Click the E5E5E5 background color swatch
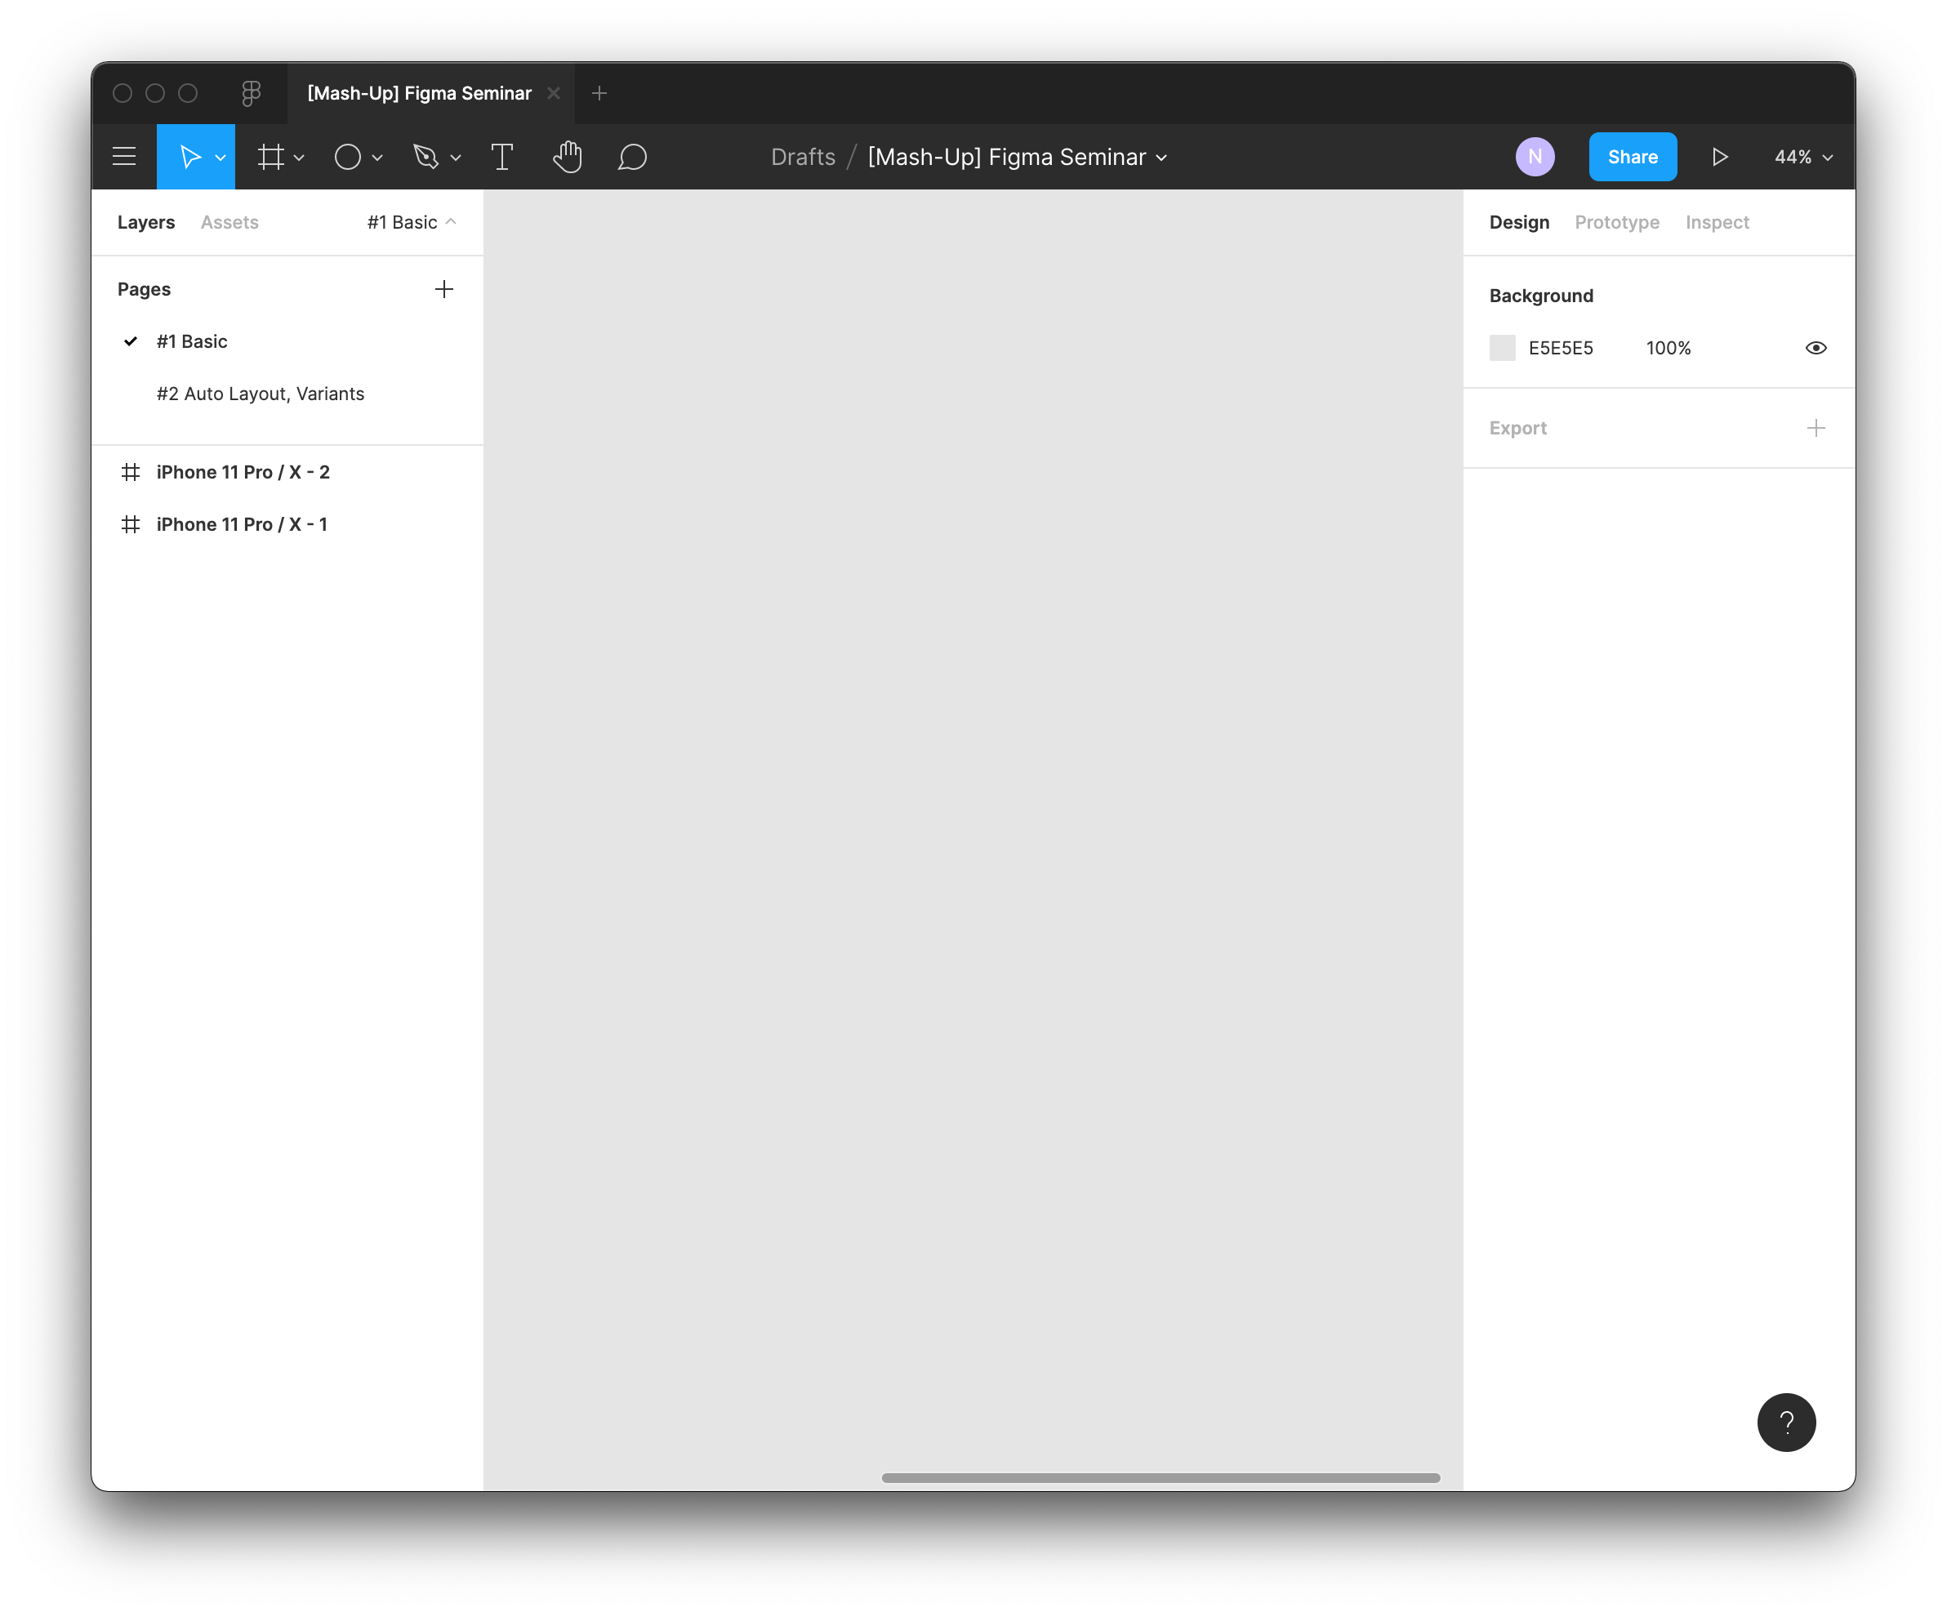The image size is (1947, 1612). click(x=1502, y=348)
